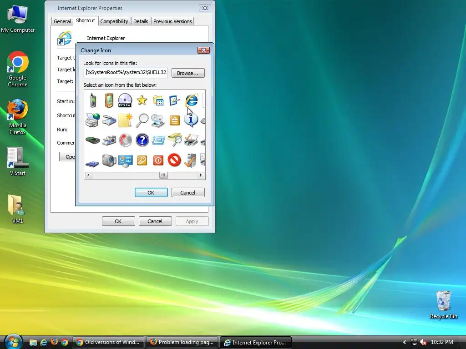Close the Change Icon dialog with red X

coord(203,50)
